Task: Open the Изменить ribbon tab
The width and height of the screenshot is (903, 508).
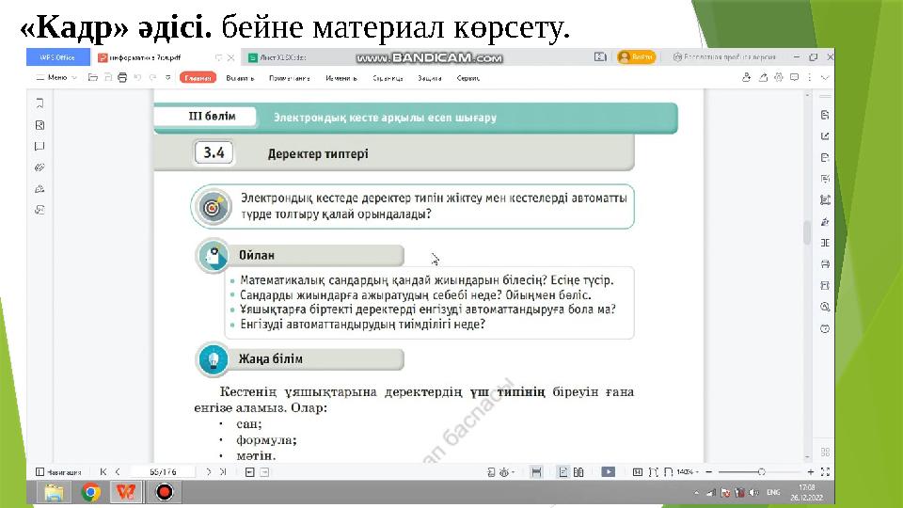Action: pyautogui.click(x=341, y=78)
